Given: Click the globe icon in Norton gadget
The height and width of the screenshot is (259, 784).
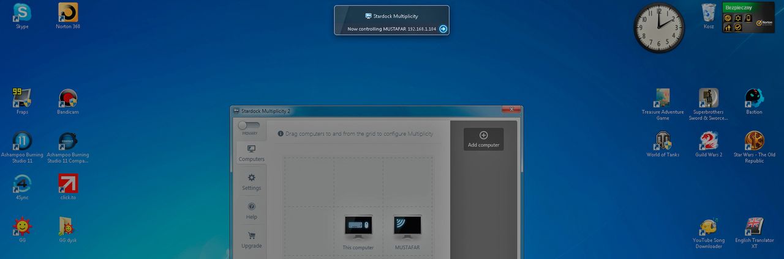Looking at the screenshot, I should (x=728, y=18).
